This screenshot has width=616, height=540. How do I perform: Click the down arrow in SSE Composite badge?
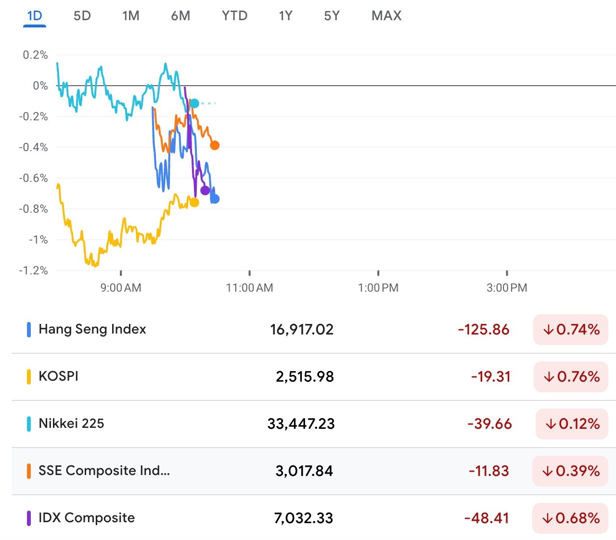[x=547, y=472]
